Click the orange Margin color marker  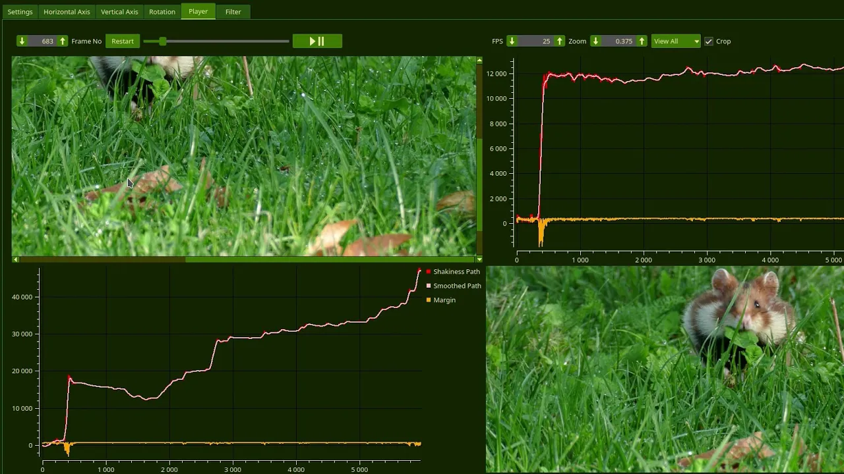click(x=429, y=300)
